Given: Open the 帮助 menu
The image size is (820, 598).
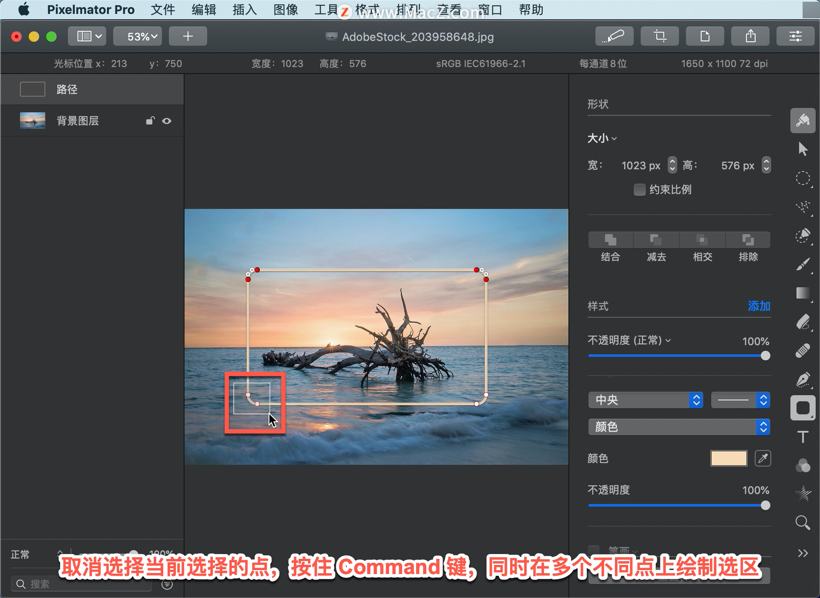Looking at the screenshot, I should tap(531, 10).
